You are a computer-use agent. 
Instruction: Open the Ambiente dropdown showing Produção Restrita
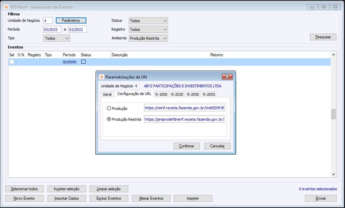click(148, 38)
